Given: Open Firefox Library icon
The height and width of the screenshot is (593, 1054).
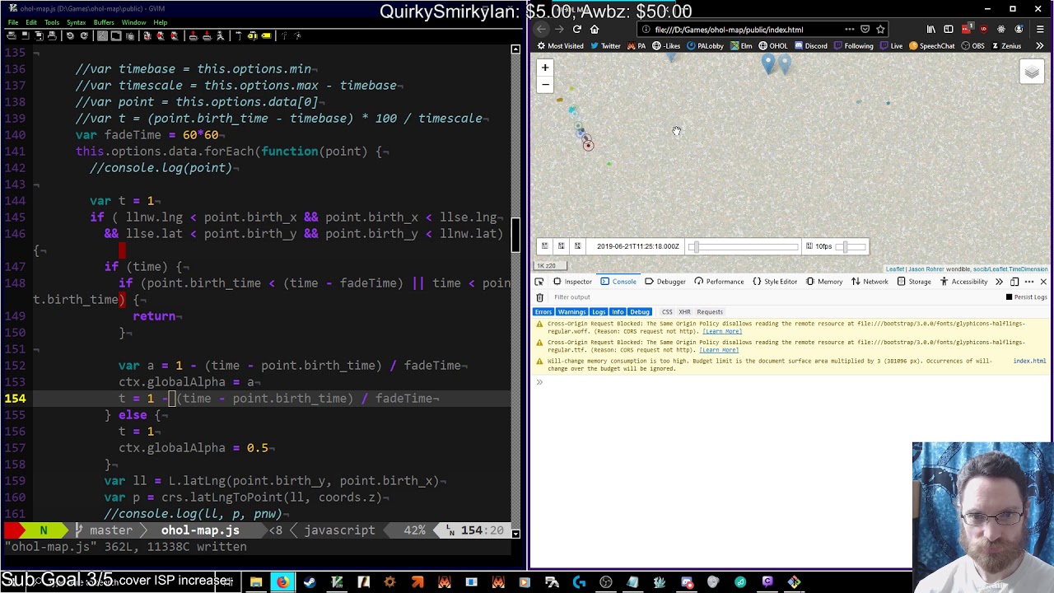Looking at the screenshot, I should tap(931, 29).
